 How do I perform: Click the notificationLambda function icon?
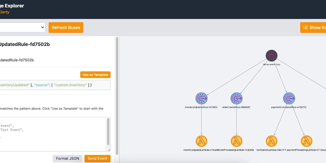coord(271,141)
